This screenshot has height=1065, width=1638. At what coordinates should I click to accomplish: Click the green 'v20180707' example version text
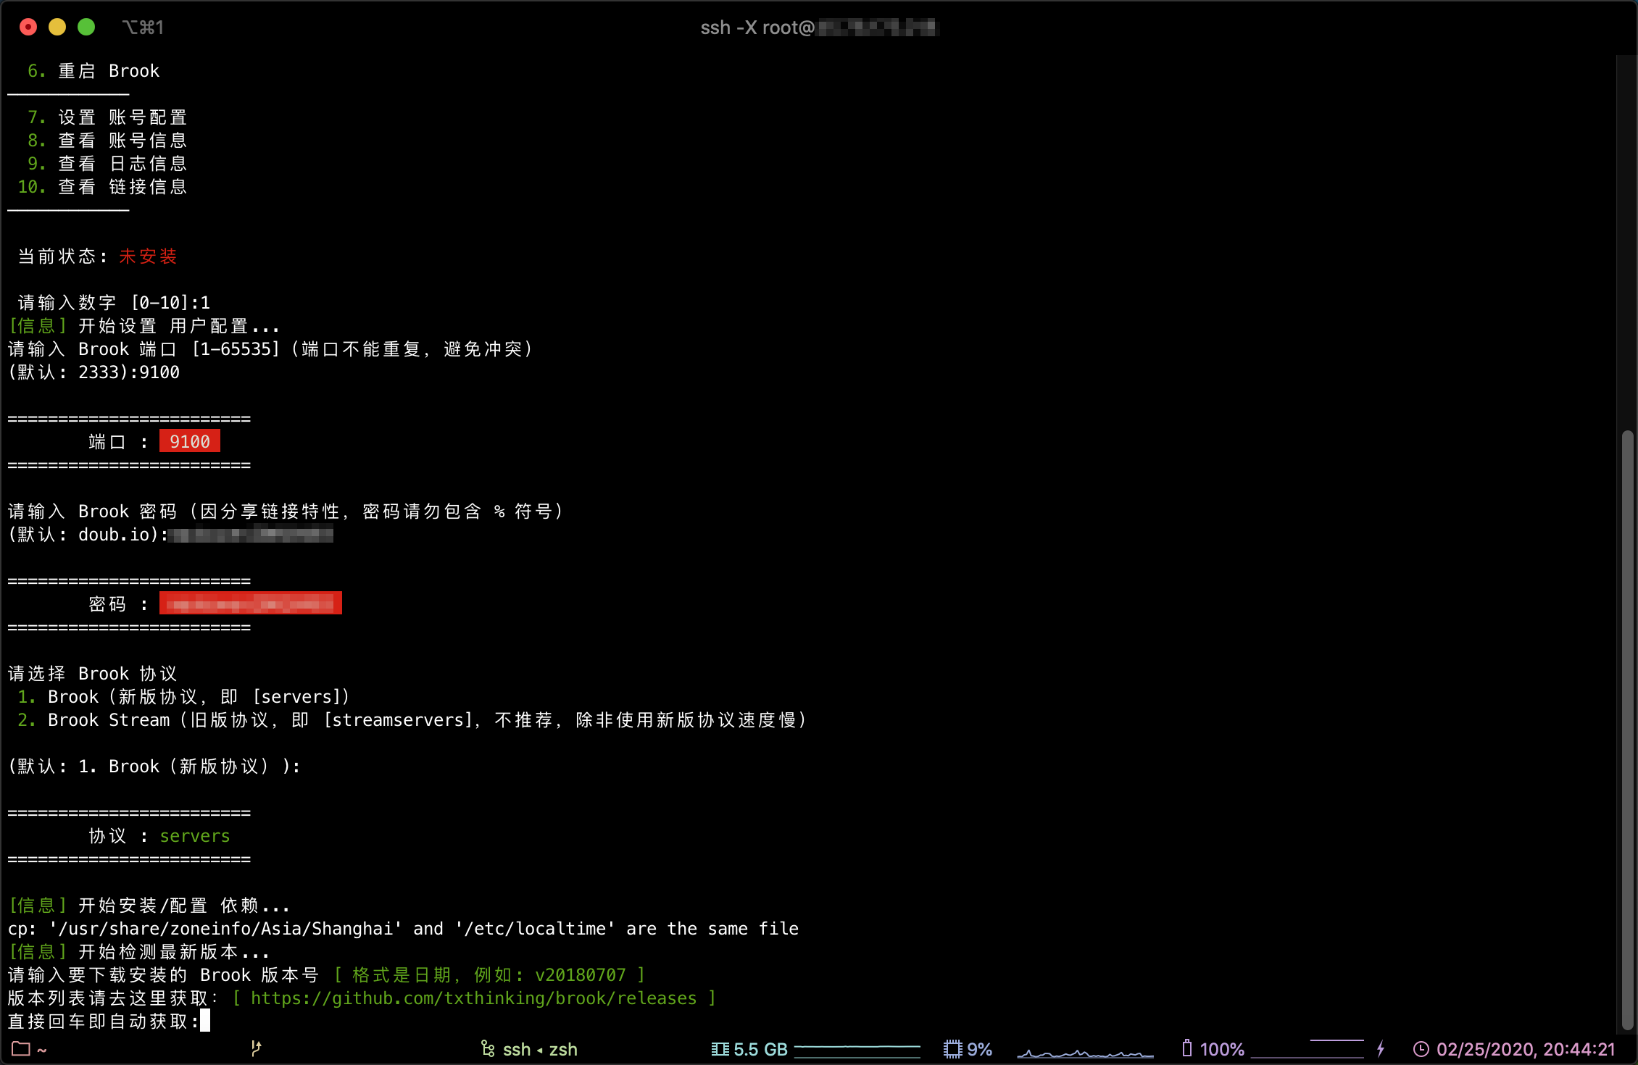(581, 975)
